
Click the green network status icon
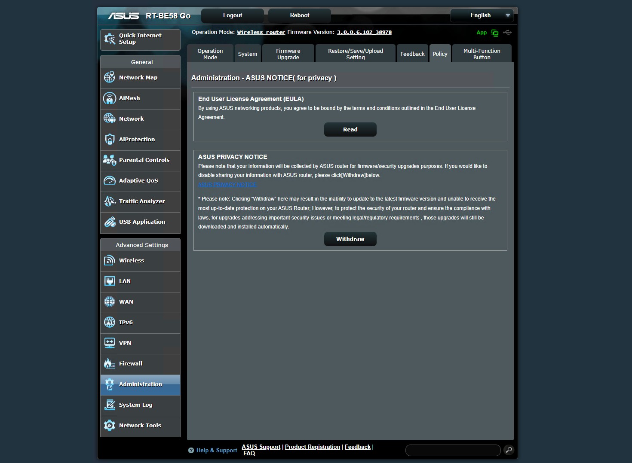[x=495, y=33]
